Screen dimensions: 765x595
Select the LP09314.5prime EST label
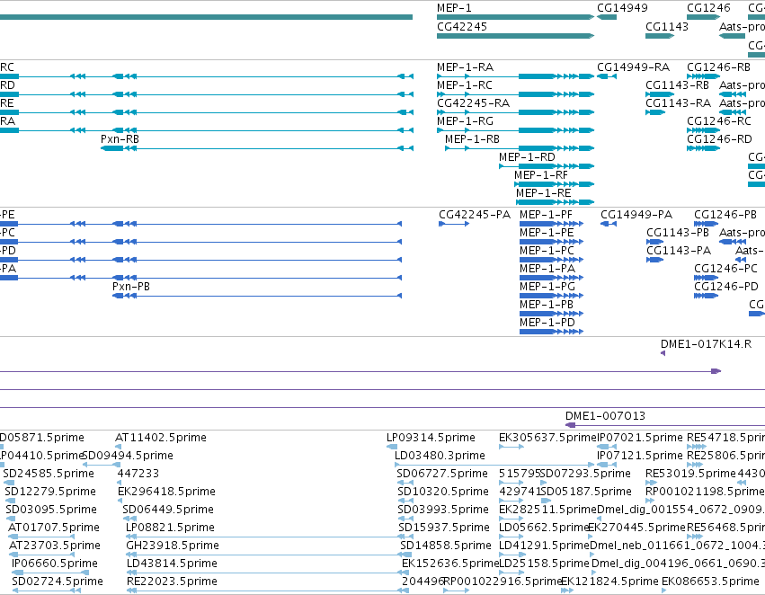(x=431, y=438)
